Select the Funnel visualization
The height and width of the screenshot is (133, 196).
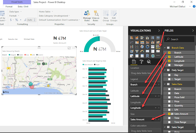coord(137,51)
